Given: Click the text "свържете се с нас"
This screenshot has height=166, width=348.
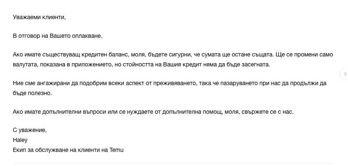Looking at the screenshot, I should pos(268,112).
